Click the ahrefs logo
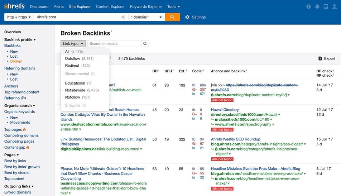The height and width of the screenshot is (196, 341). click(x=14, y=6)
